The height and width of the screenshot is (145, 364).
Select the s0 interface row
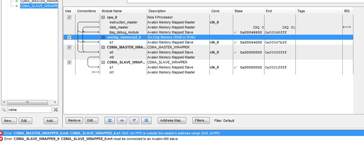coord(208,52)
